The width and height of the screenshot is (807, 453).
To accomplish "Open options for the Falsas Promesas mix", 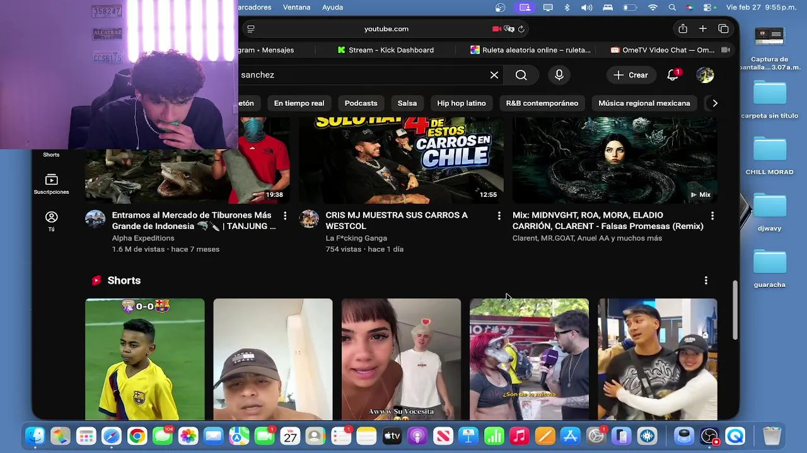I will (712, 216).
